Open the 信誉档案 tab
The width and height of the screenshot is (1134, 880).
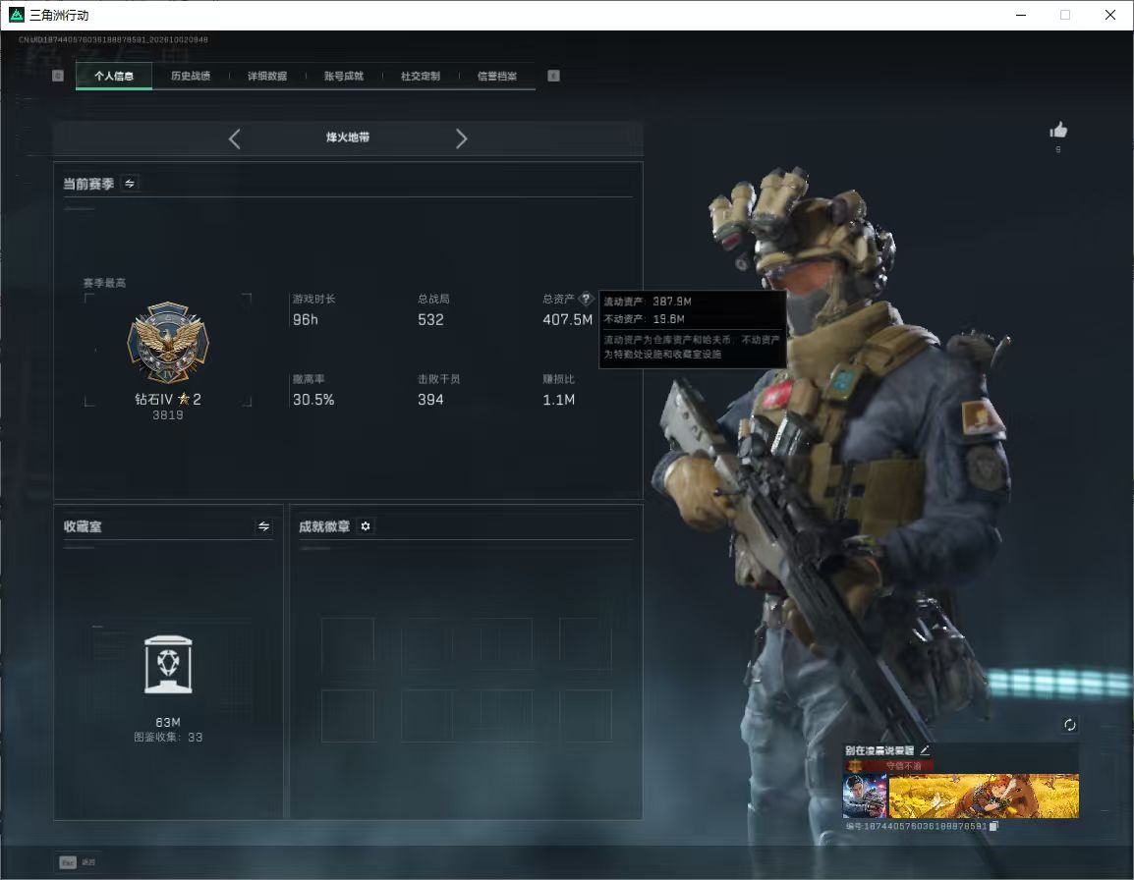coord(497,76)
